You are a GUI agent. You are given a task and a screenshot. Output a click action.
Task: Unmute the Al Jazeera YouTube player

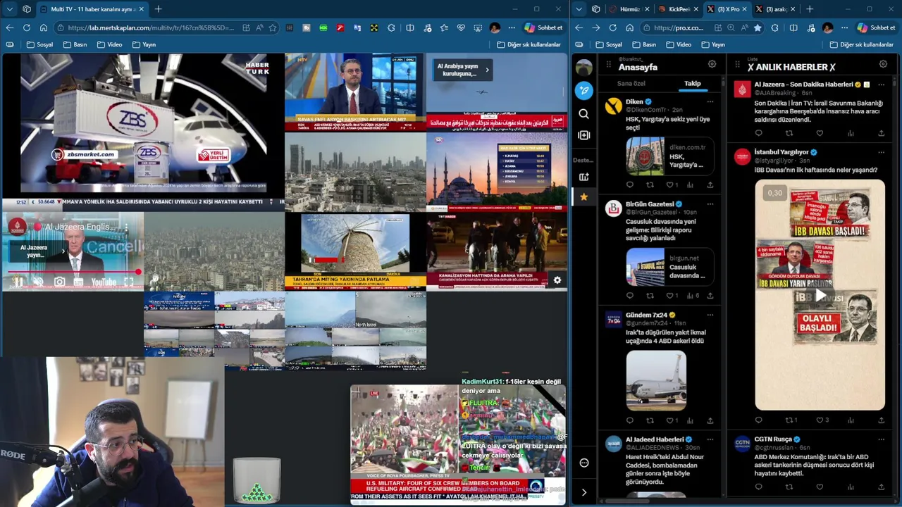38,282
